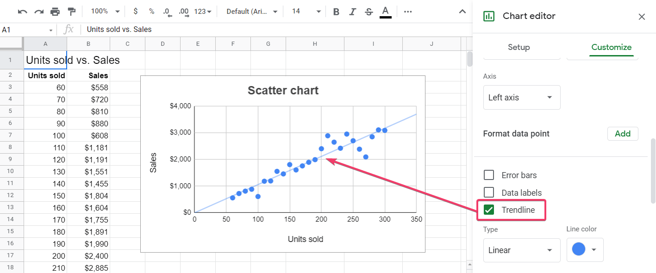Apply strikethrough formatting

(x=369, y=11)
